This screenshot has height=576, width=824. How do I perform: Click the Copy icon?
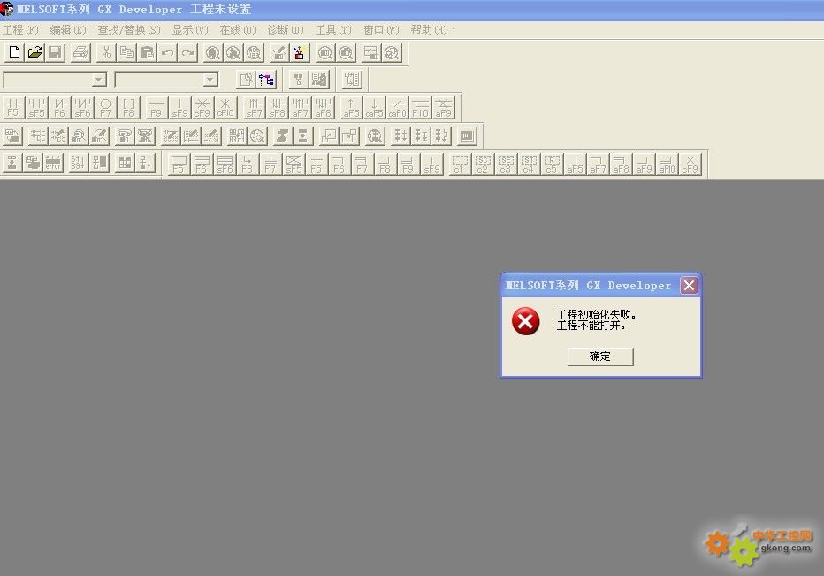(126, 52)
